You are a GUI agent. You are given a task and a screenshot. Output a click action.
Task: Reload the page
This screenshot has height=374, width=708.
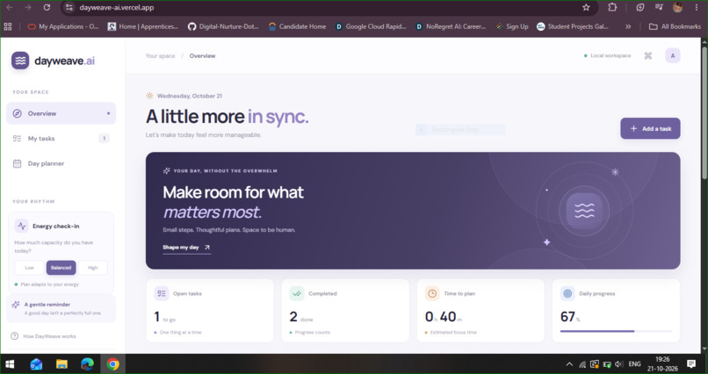(x=47, y=8)
